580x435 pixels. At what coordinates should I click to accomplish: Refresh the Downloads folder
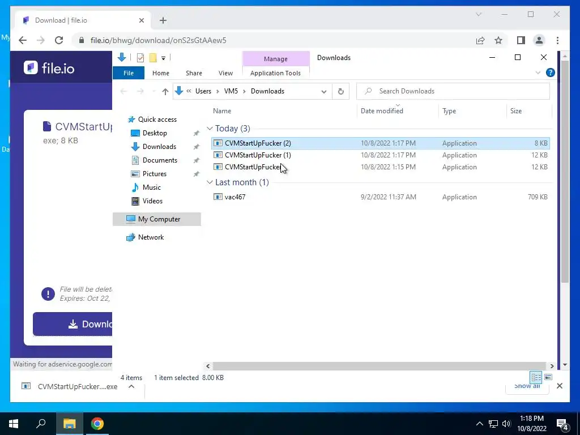340,91
